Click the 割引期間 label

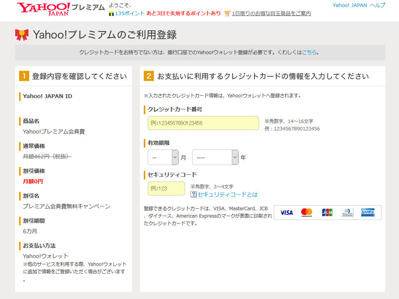click(34, 221)
